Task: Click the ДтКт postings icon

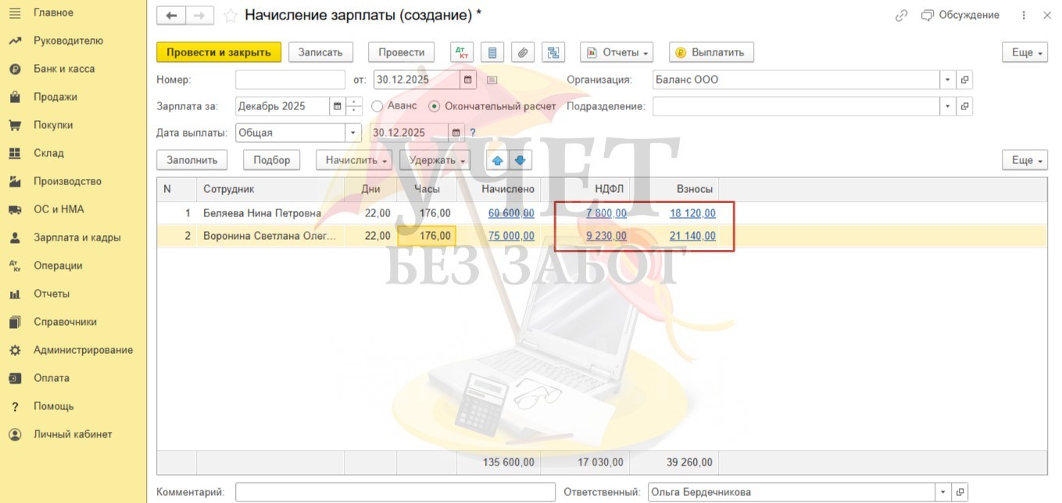Action: (462, 52)
